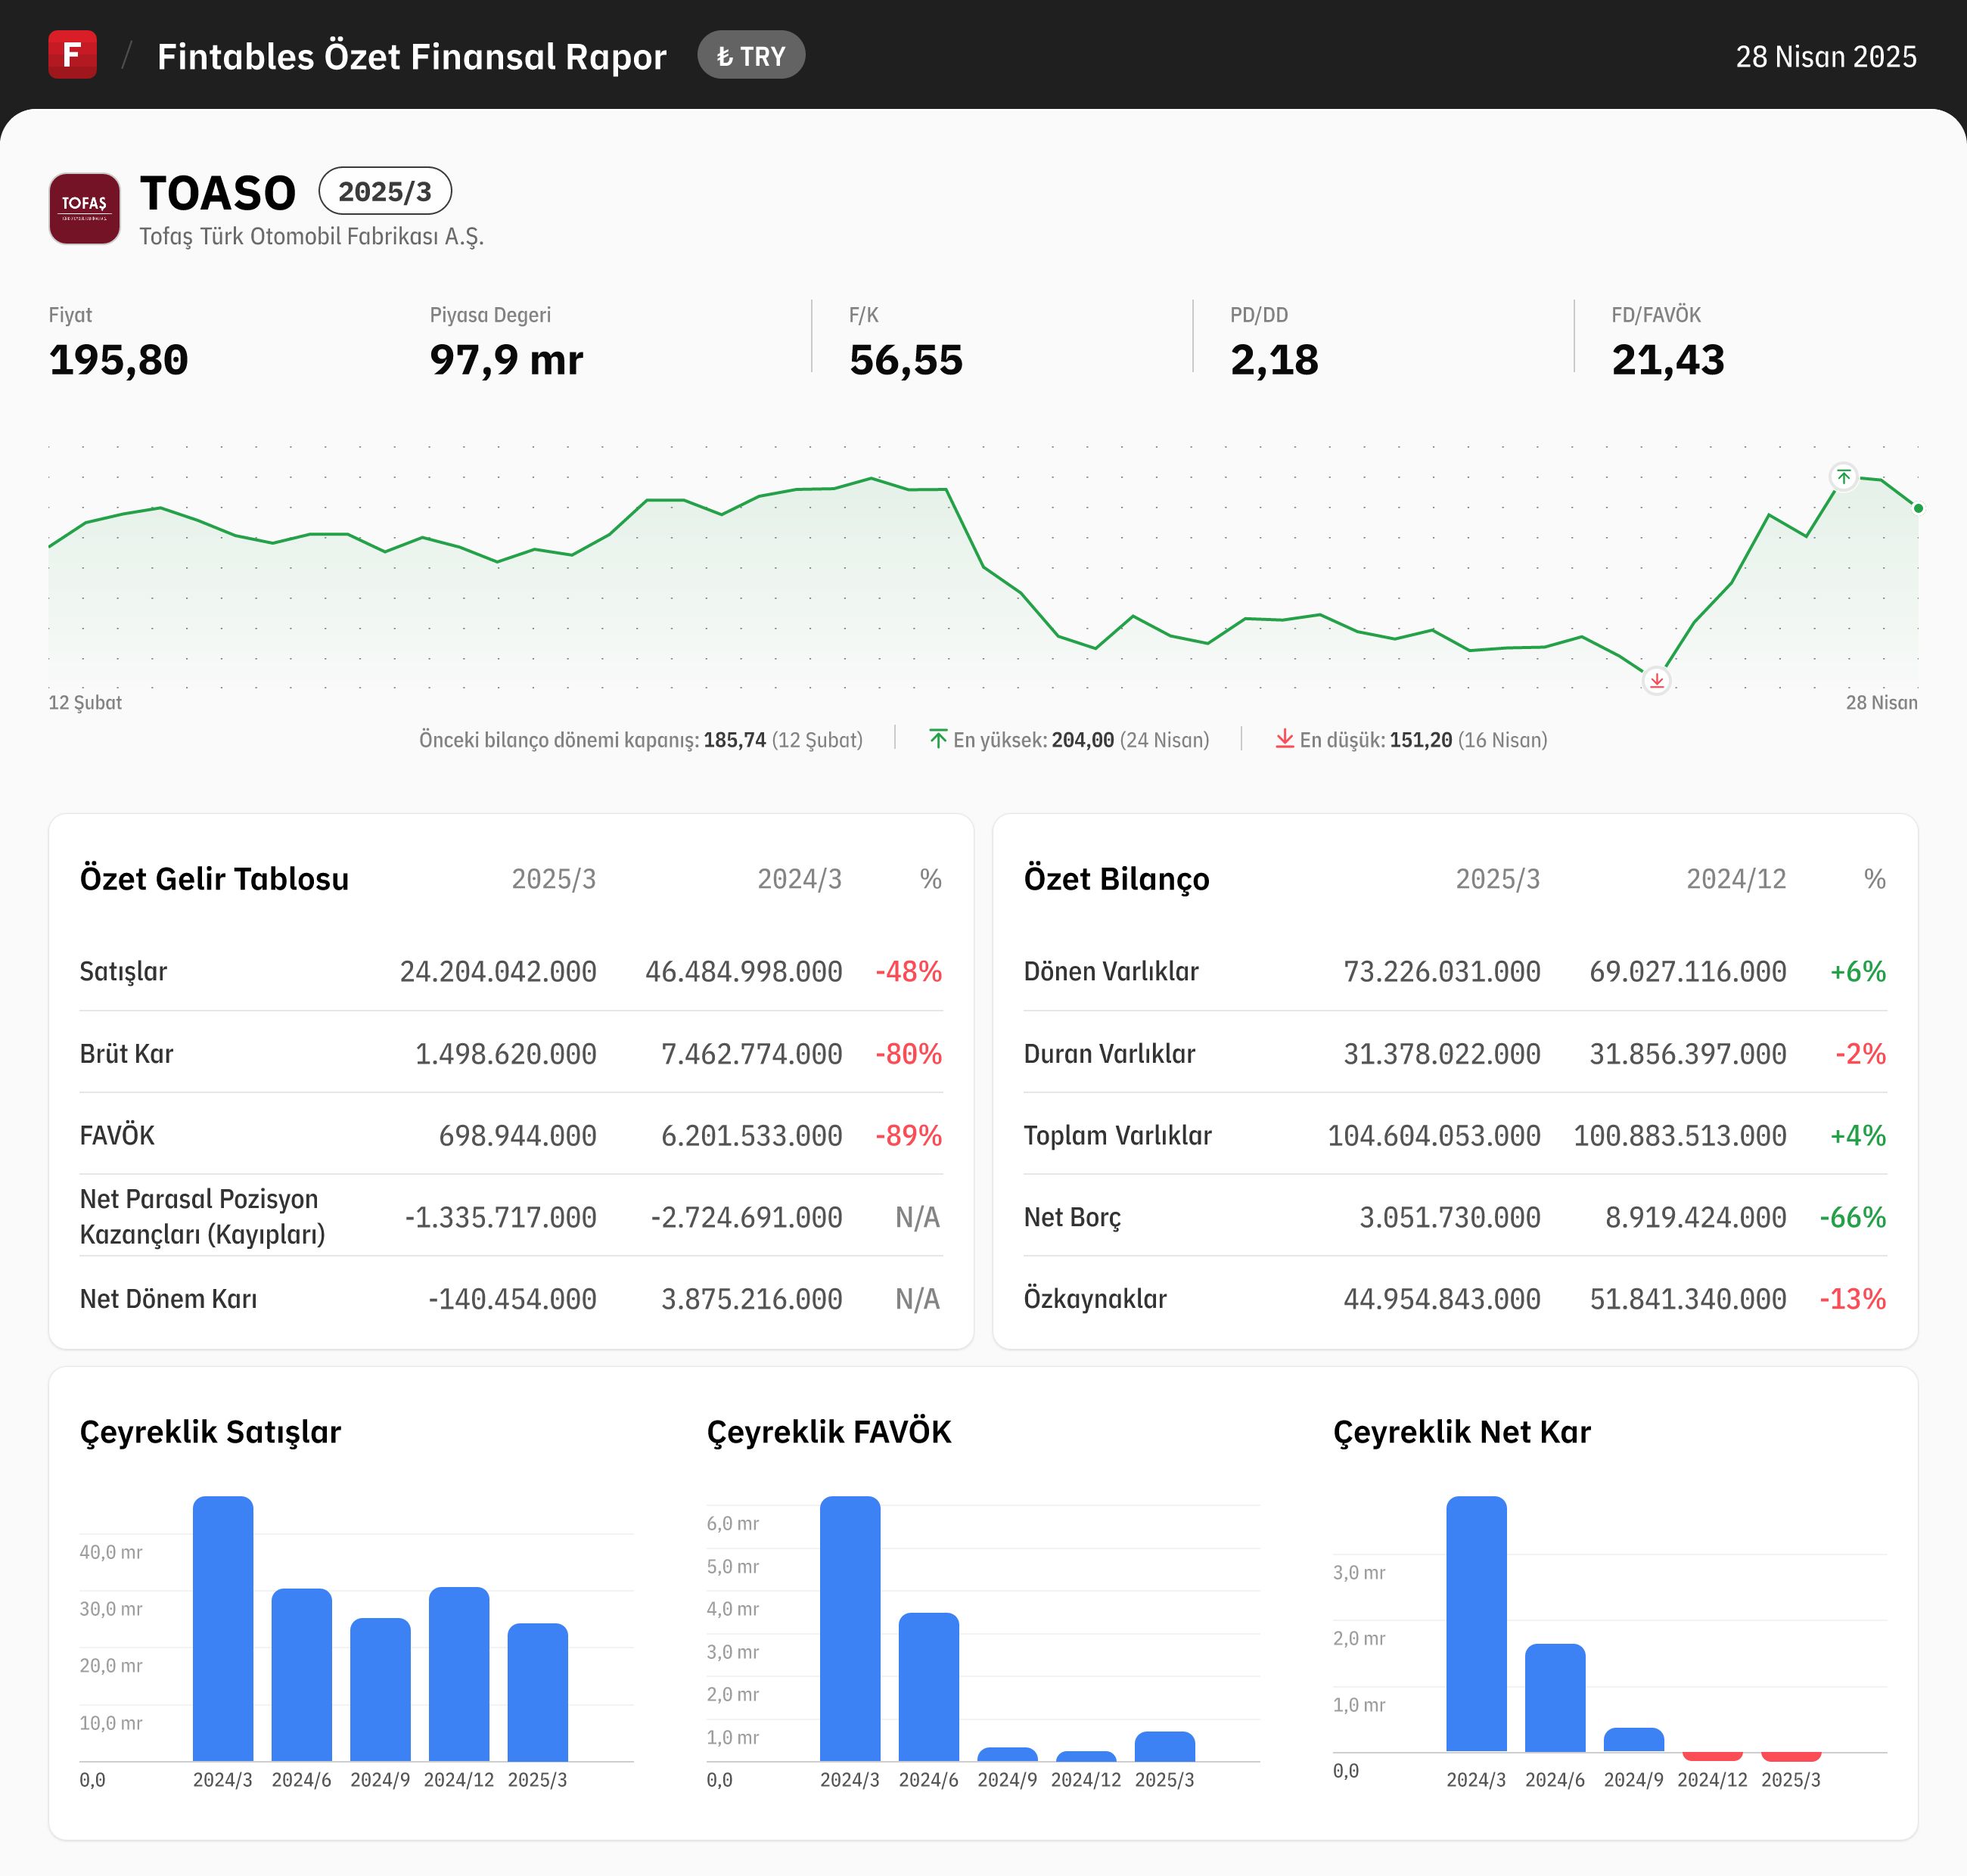Click the FAVÖK change -89%
This screenshot has width=1967, height=1876.
pos(909,1135)
